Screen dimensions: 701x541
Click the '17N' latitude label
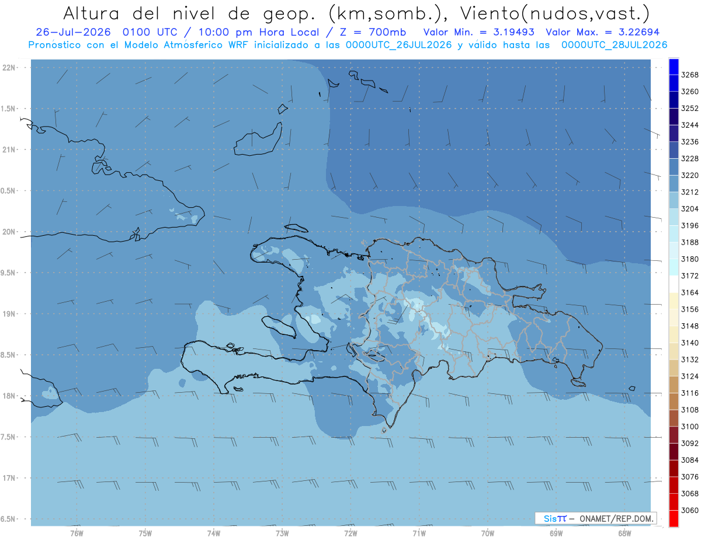point(9,478)
